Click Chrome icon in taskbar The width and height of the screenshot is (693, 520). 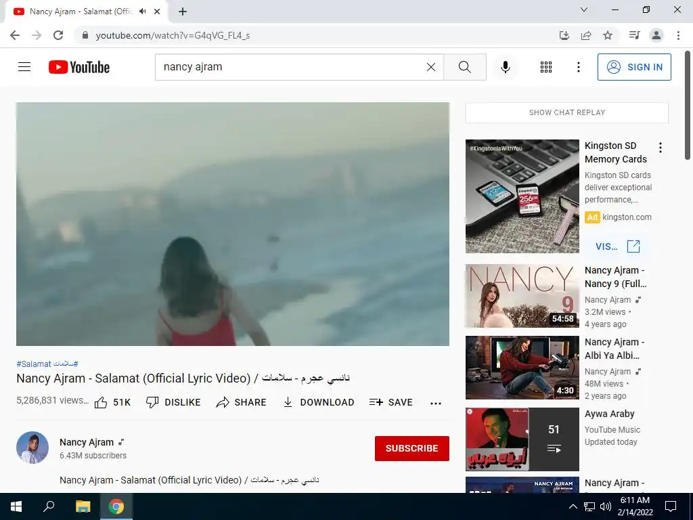pos(116,506)
